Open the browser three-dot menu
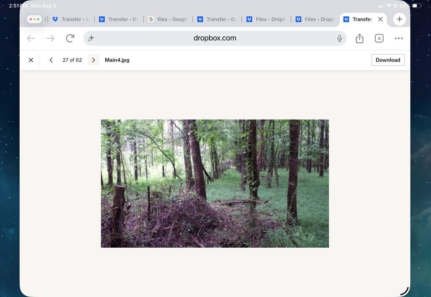Image resolution: width=431 pixels, height=297 pixels. coord(399,38)
